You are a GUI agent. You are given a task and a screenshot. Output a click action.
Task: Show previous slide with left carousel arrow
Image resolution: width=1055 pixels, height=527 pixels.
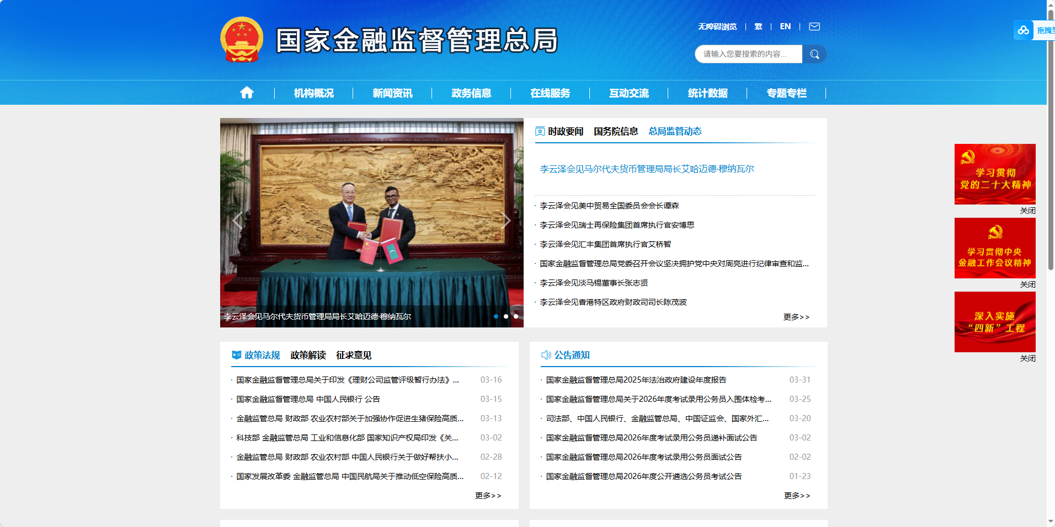pos(237,221)
